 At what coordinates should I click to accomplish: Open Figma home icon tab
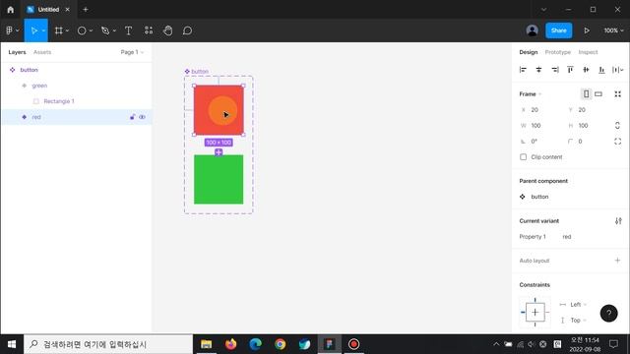tap(11, 9)
